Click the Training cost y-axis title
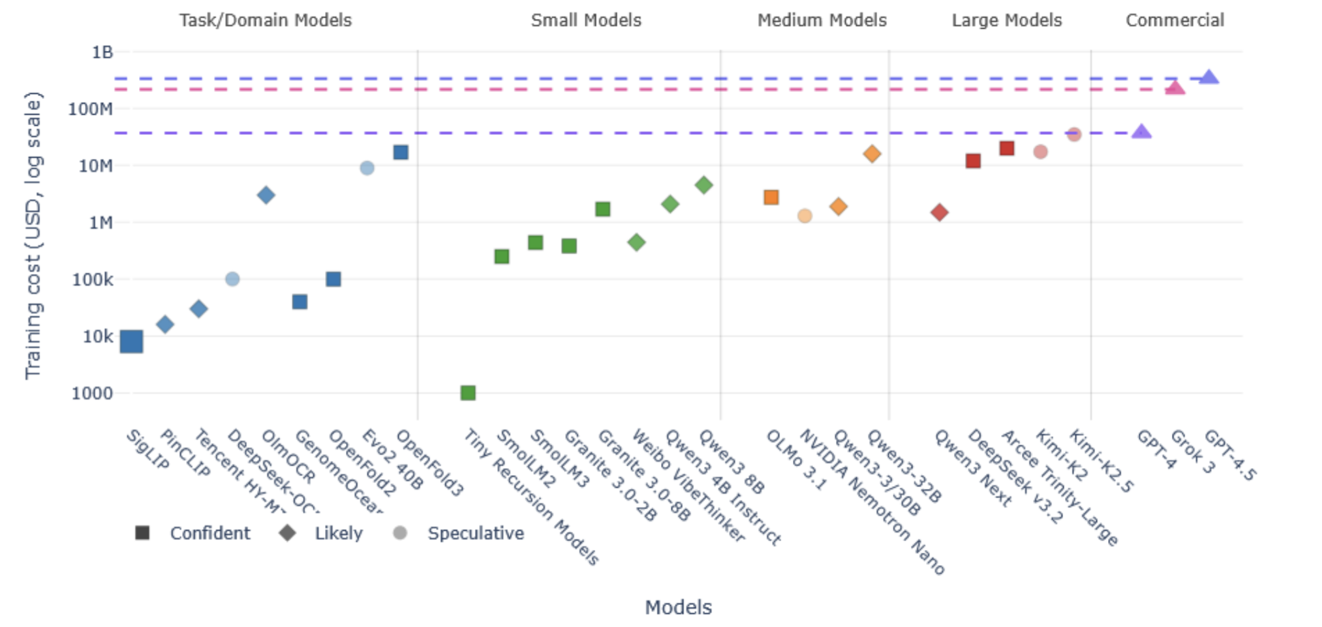 [x=33, y=235]
